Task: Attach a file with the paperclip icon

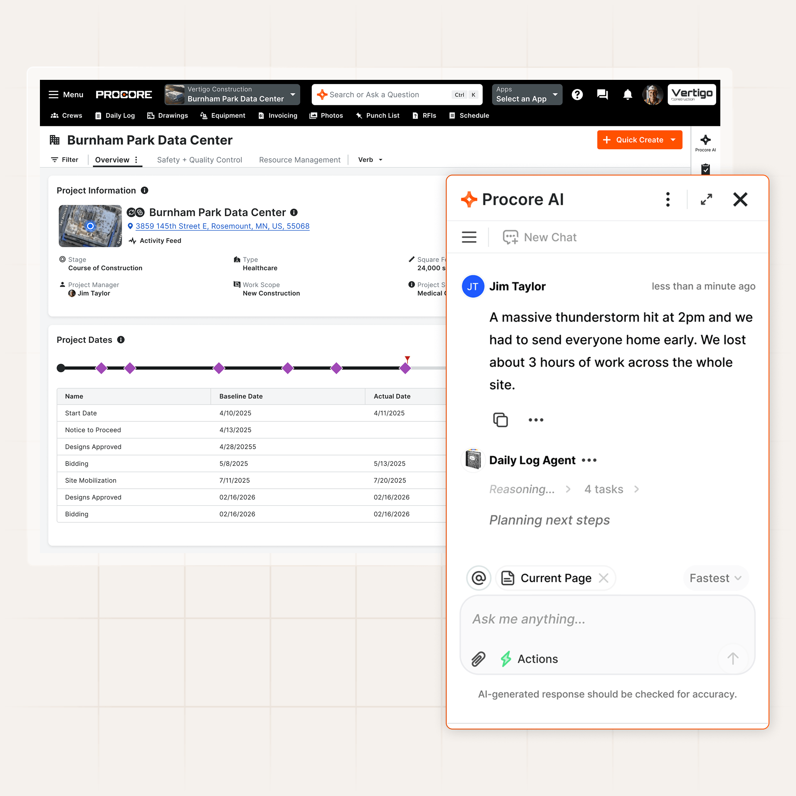Action: tap(478, 659)
